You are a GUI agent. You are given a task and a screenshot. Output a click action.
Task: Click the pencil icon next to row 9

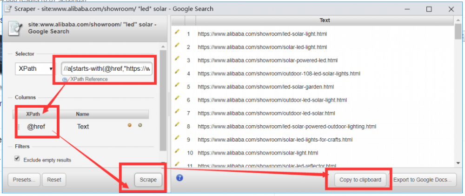[177, 139]
